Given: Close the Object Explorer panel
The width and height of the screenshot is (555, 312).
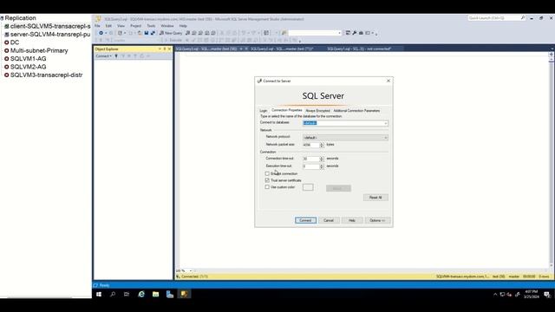Looking at the screenshot, I should 169,49.
